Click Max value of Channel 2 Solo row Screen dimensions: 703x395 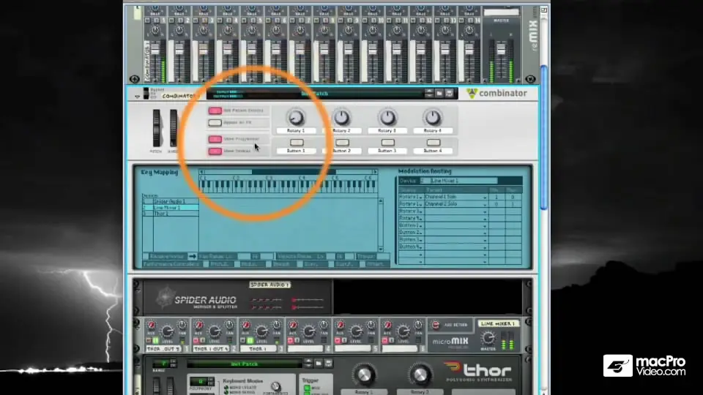click(x=513, y=204)
